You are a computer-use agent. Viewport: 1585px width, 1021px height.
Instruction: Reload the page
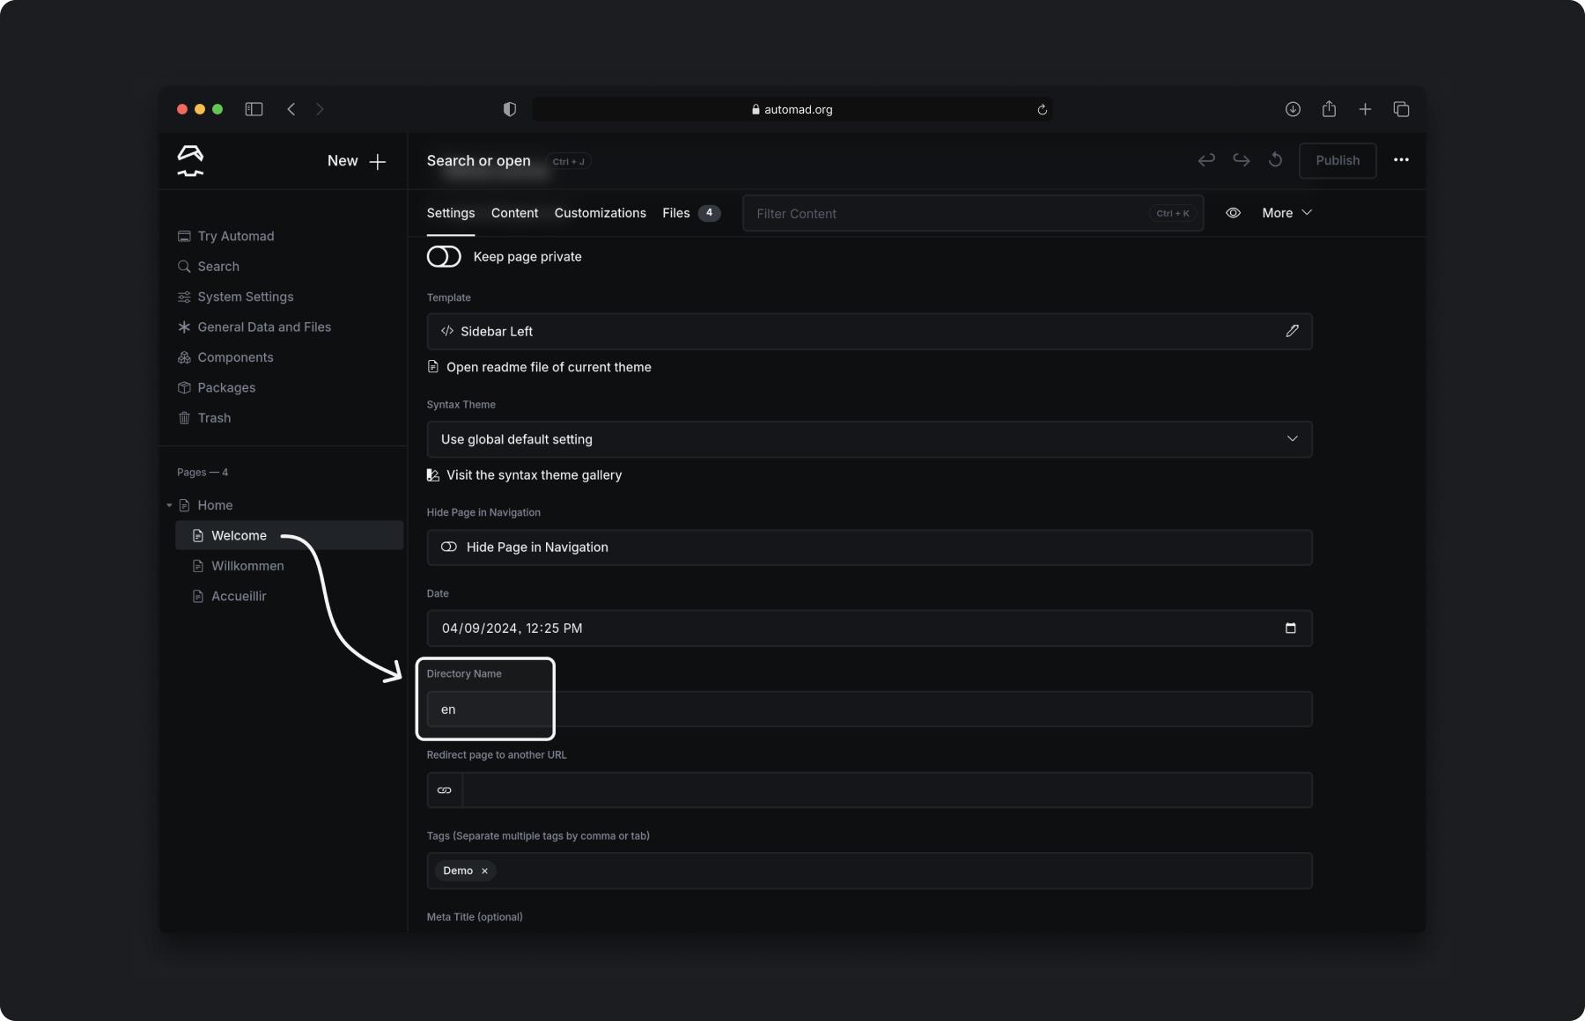point(1042,109)
